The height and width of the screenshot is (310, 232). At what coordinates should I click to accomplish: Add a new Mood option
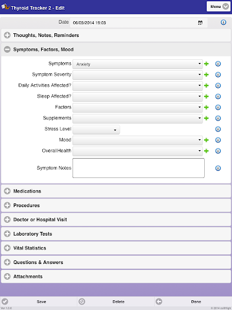(x=206, y=140)
